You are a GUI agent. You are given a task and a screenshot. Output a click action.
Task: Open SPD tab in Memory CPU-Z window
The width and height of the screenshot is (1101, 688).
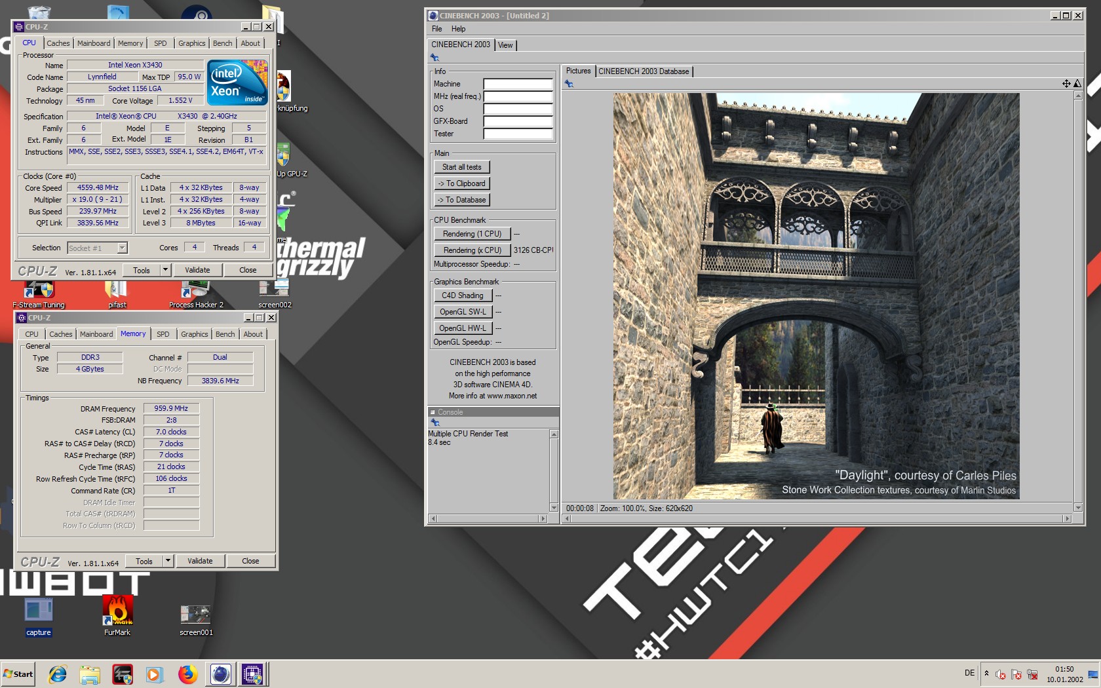(x=163, y=334)
